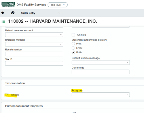Open the green list menu icon

[x=3, y=21]
